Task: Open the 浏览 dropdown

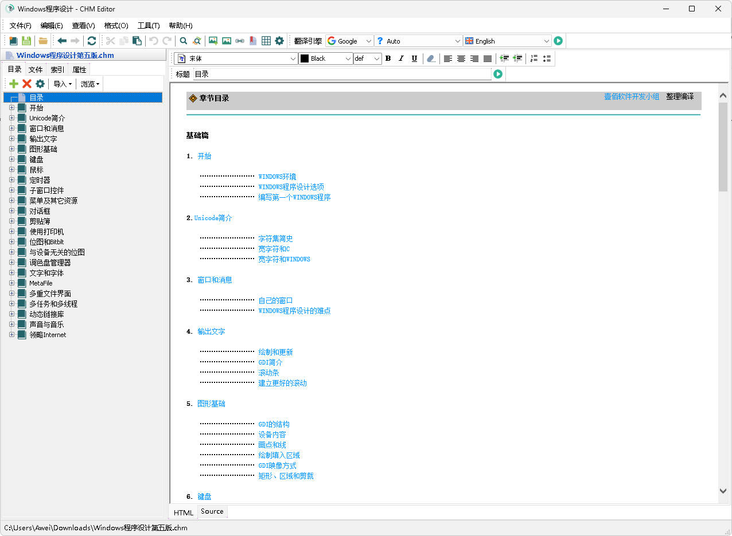Action: 90,84
